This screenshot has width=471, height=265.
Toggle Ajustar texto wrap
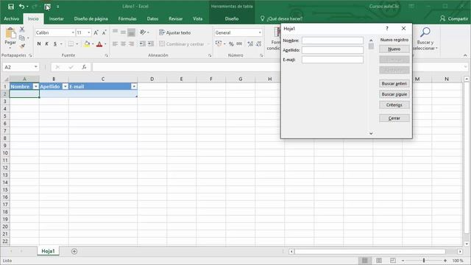175,32
